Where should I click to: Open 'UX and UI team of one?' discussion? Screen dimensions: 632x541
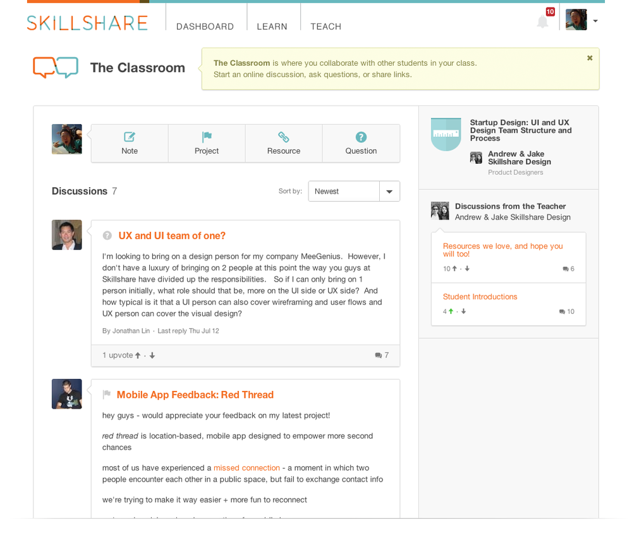[172, 235]
